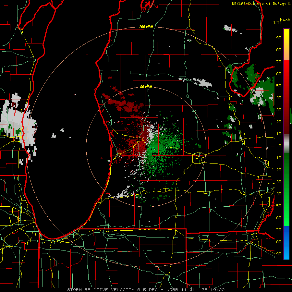The width and height of the screenshot is (292, 292).
Task: Click the positive 10 scale value
Action: [279, 134]
